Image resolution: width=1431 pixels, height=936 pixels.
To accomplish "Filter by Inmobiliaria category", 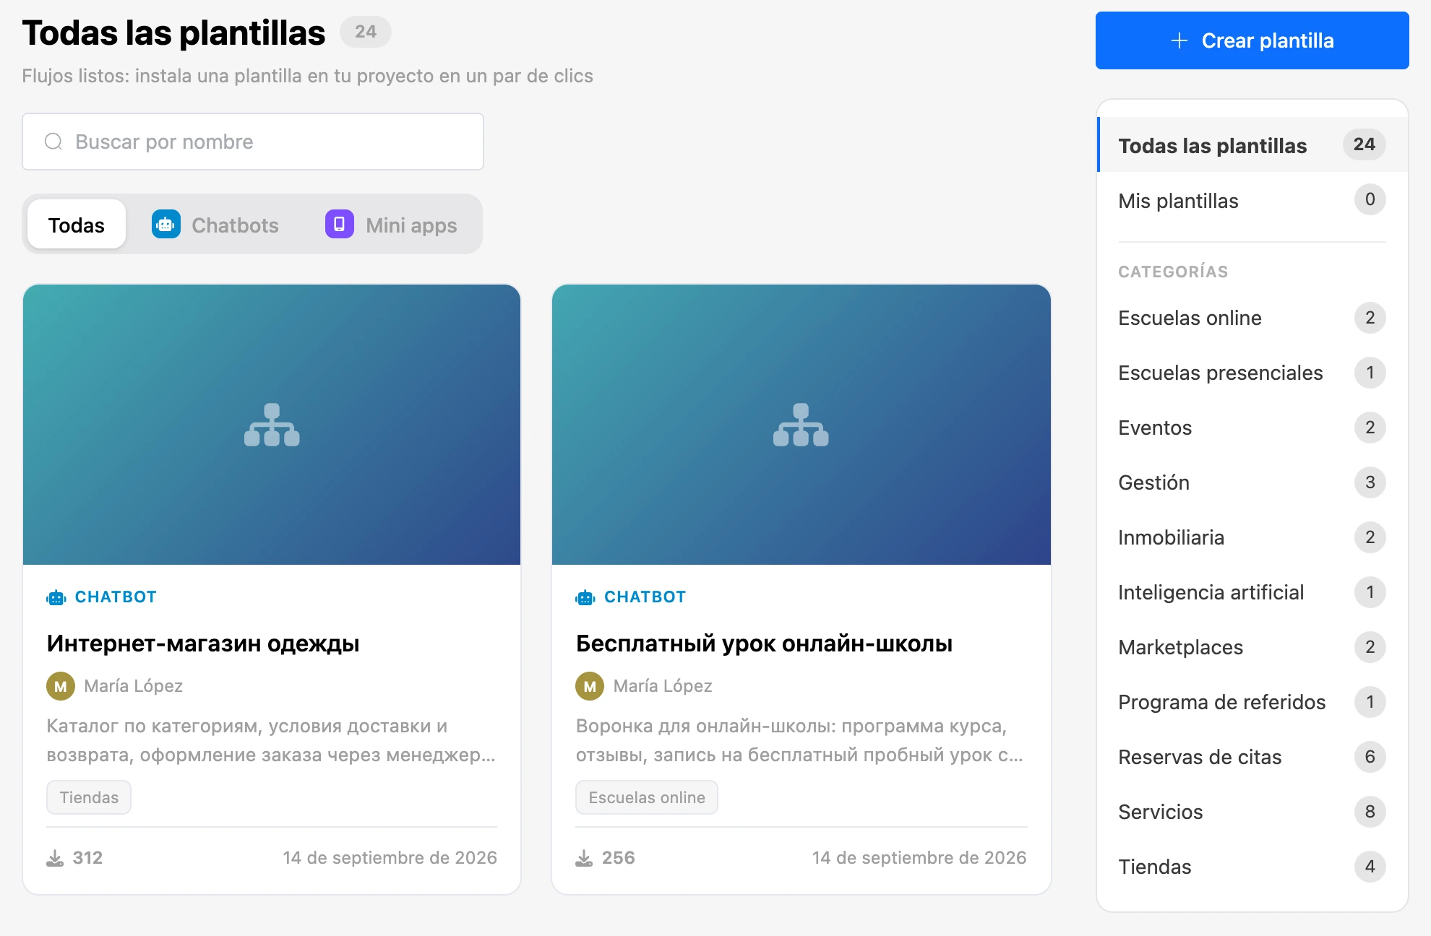I will 1252,537.
